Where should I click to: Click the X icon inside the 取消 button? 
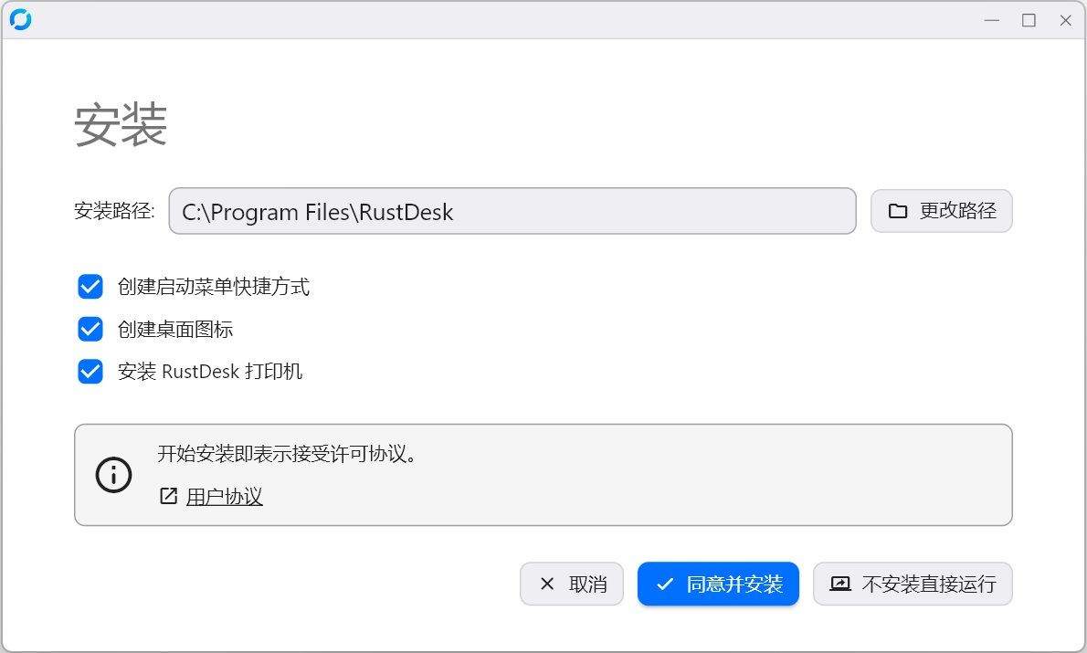[547, 584]
